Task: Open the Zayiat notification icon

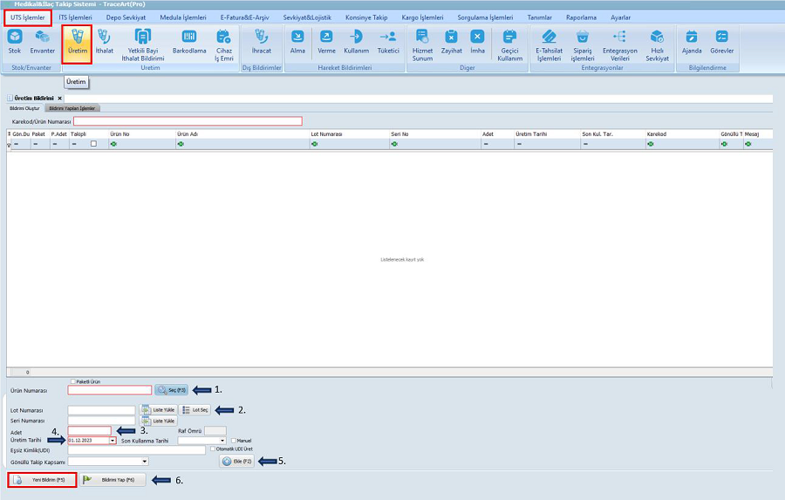Action: coord(451,41)
